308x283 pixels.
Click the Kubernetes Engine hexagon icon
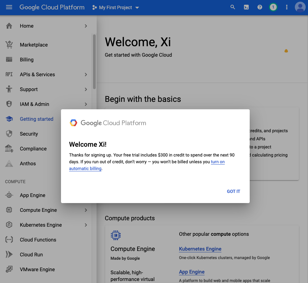[9, 225]
